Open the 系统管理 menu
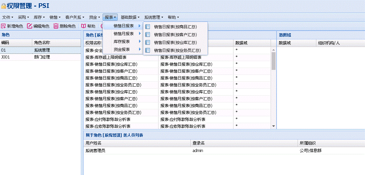The image size is (365, 175). (154, 17)
